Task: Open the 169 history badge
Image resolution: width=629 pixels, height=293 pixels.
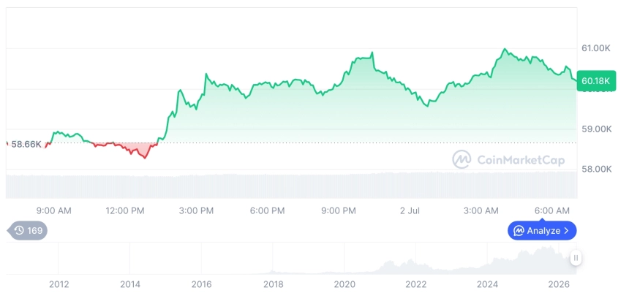Action: click(28, 230)
